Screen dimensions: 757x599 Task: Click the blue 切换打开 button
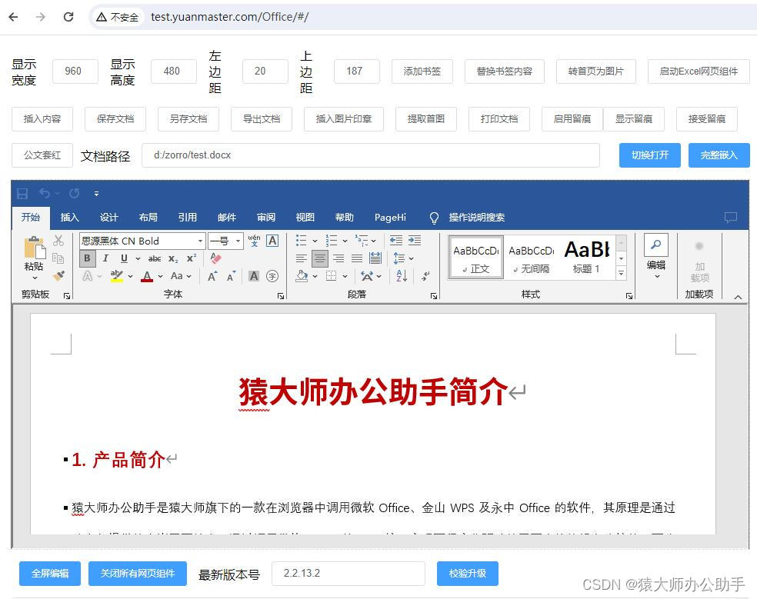click(x=650, y=155)
